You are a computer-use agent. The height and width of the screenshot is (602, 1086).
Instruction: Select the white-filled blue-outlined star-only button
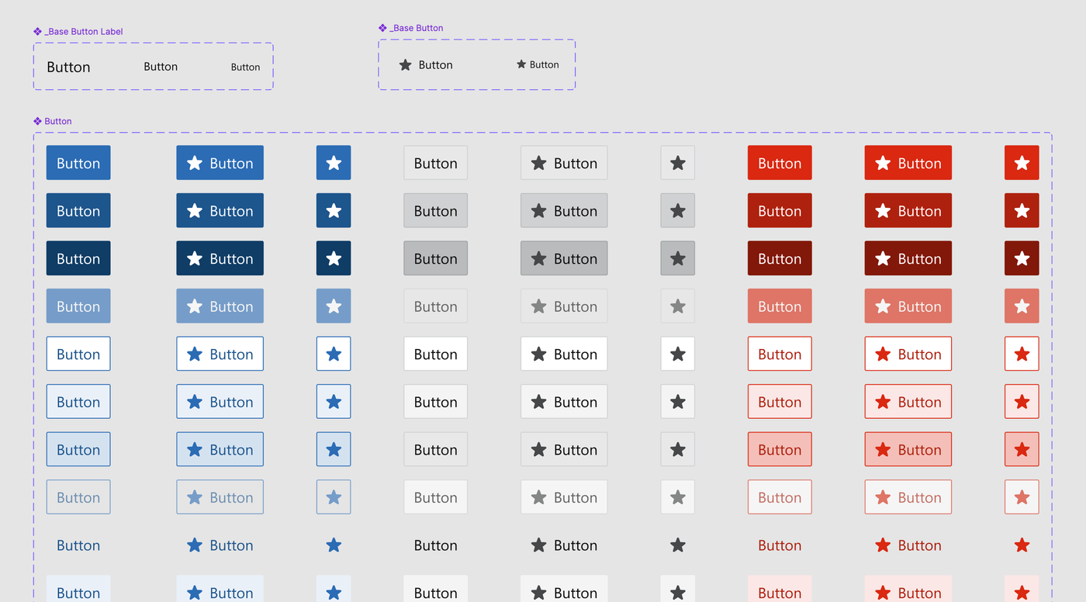[334, 354]
